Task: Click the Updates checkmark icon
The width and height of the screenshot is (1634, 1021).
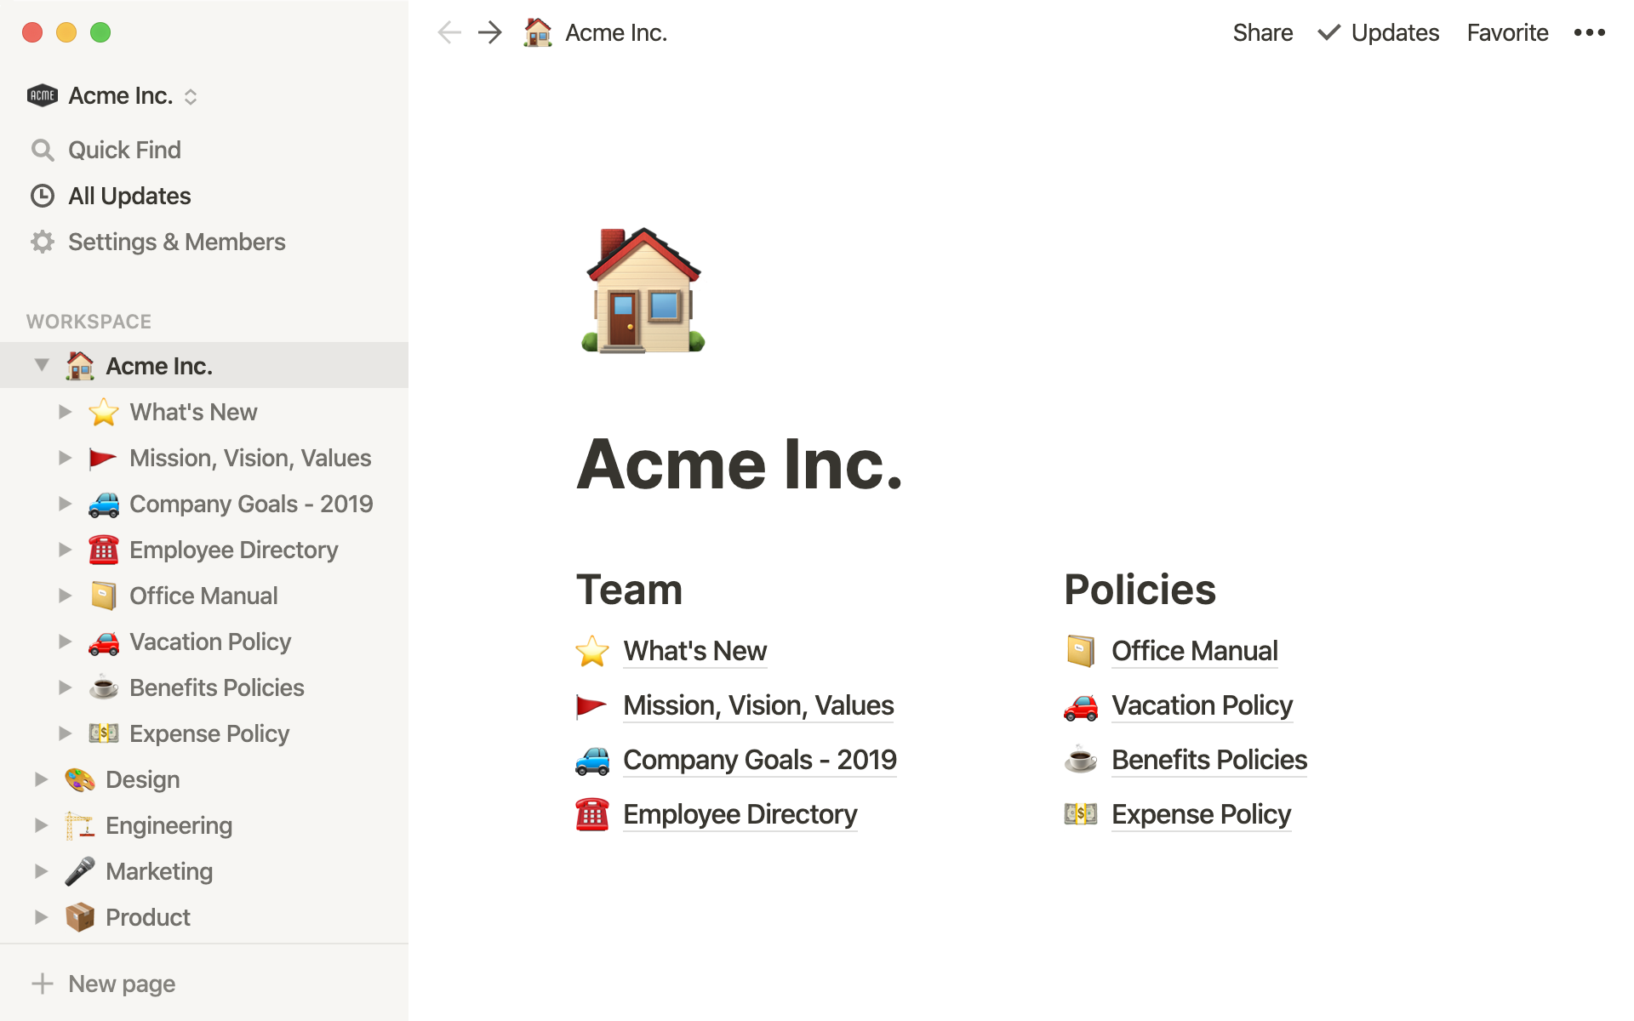Action: 1324,31
